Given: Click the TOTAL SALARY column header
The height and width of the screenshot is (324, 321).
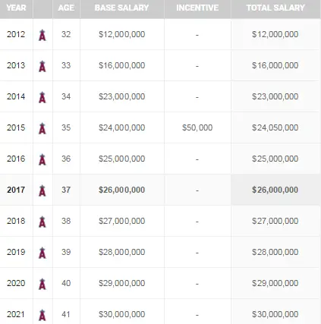Looking at the screenshot, I should [x=275, y=8].
